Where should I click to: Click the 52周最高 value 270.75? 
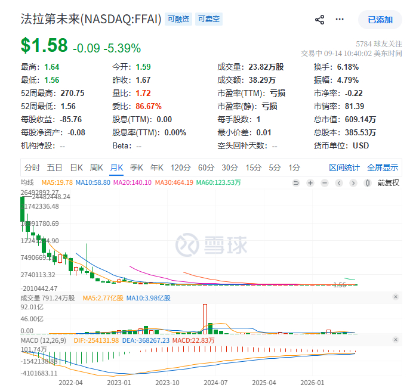pos(72,93)
